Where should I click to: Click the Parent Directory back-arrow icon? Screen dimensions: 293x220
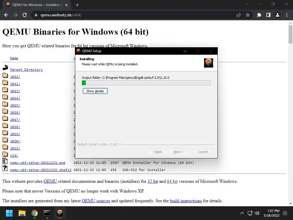click(x=5, y=68)
